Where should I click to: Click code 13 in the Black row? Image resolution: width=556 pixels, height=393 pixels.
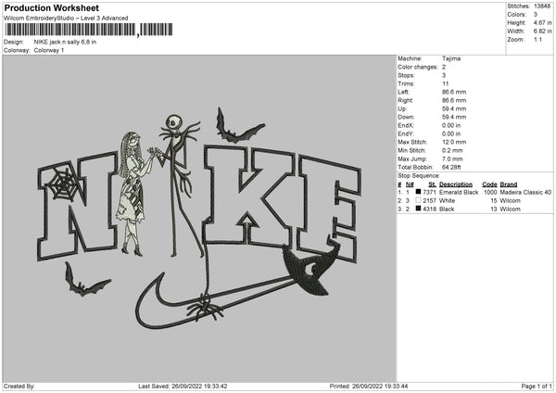coord(494,209)
